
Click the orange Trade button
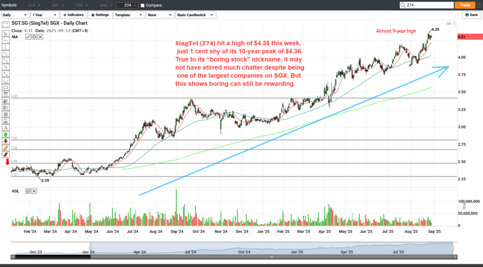tap(465, 5)
